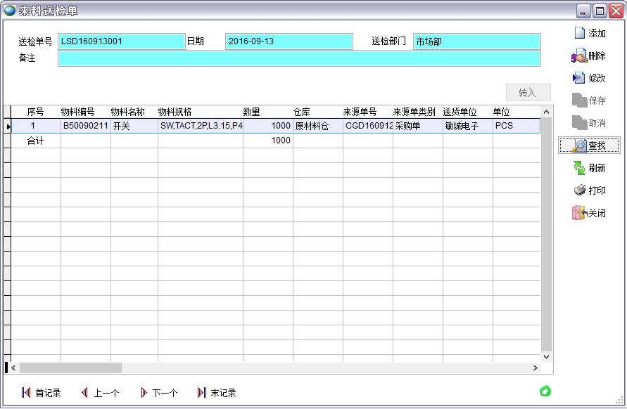
Task: Click the empty 备注 remarks field
Action: pos(299,58)
